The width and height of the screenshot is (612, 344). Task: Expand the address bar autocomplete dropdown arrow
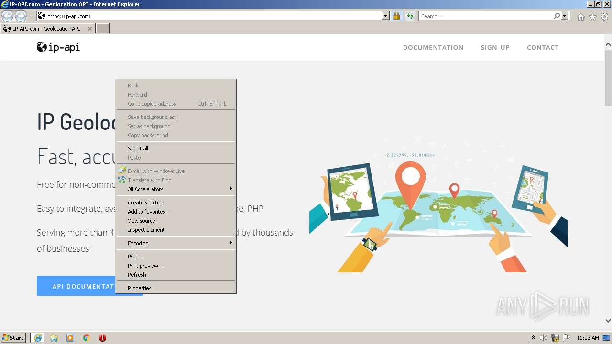[x=386, y=16]
